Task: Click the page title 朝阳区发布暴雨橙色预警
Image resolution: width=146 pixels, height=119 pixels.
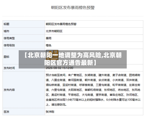Action: coord(73,8)
